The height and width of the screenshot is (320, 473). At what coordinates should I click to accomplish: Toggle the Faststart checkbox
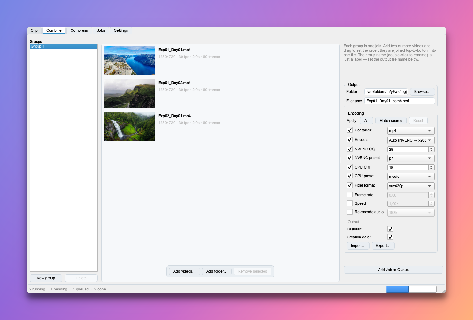click(390, 229)
